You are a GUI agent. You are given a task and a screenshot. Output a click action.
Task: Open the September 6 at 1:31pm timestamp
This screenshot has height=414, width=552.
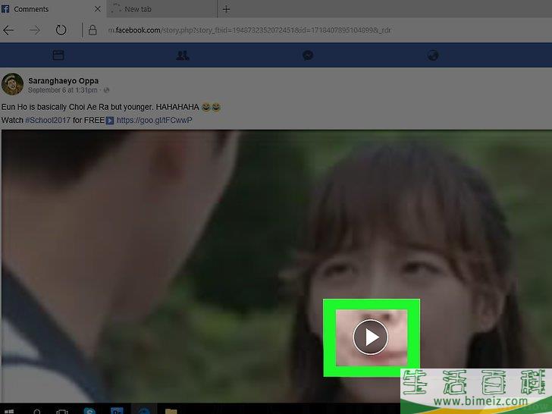tap(62, 90)
